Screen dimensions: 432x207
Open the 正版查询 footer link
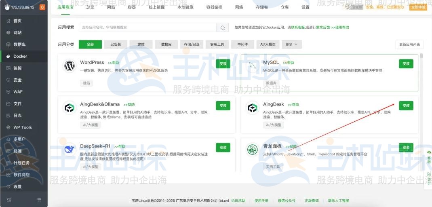pyautogui.click(x=312, y=201)
